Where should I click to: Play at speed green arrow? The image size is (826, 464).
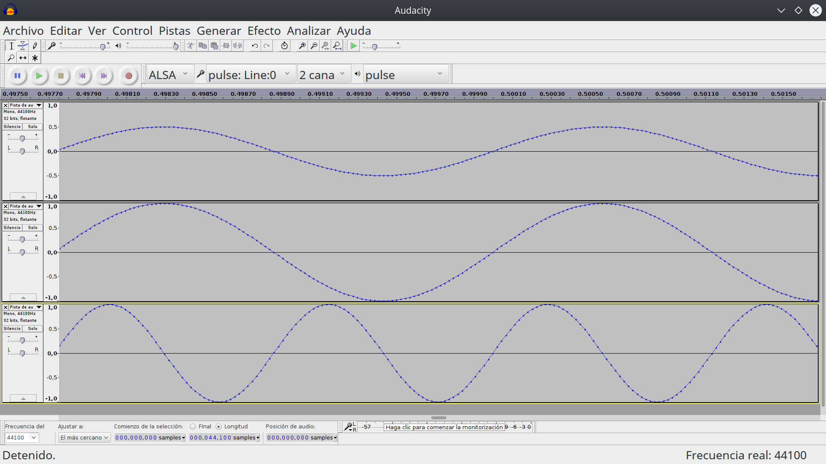coord(354,46)
